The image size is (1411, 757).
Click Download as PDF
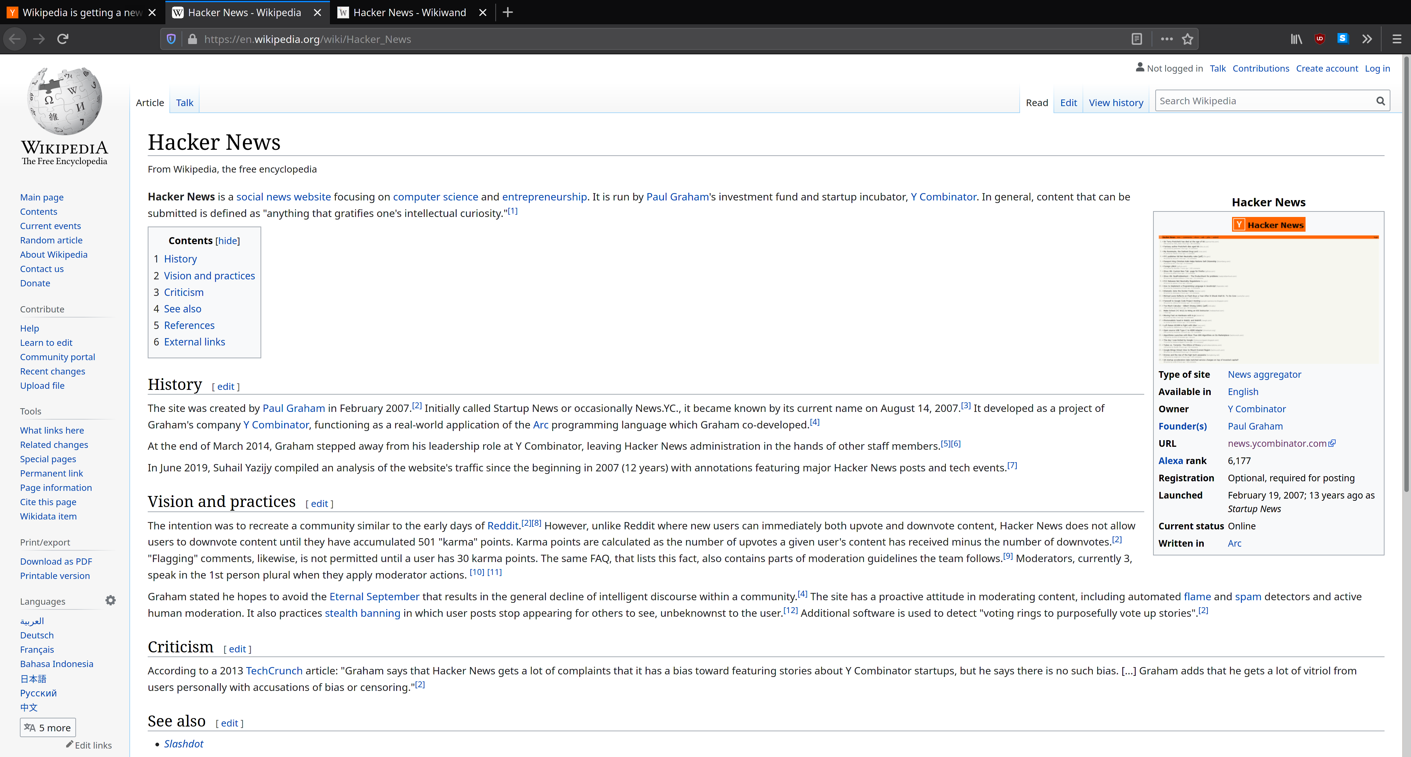click(x=56, y=561)
